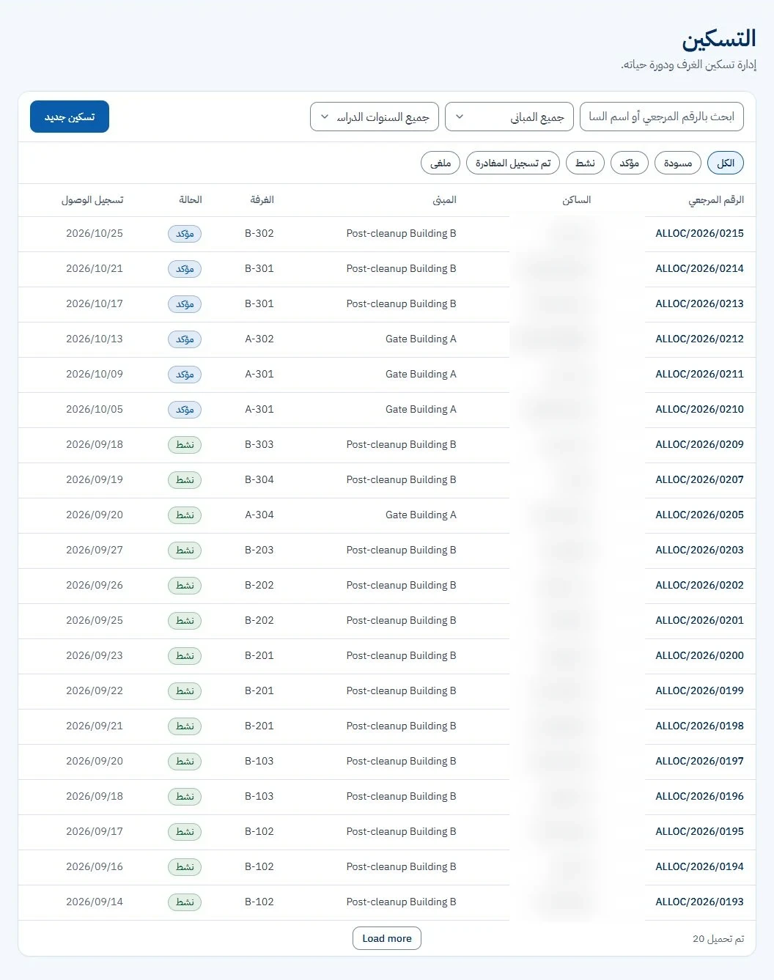Open allocation ALLOC/2026/0215
The height and width of the screenshot is (980, 774).
699,233
